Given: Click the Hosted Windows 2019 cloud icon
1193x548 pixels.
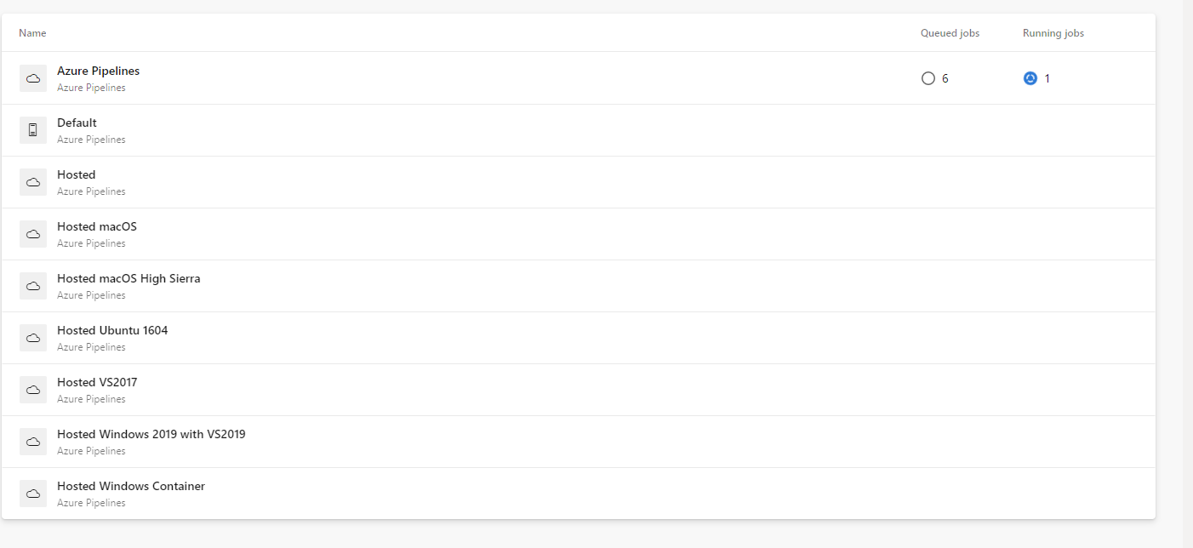Looking at the screenshot, I should [x=33, y=442].
